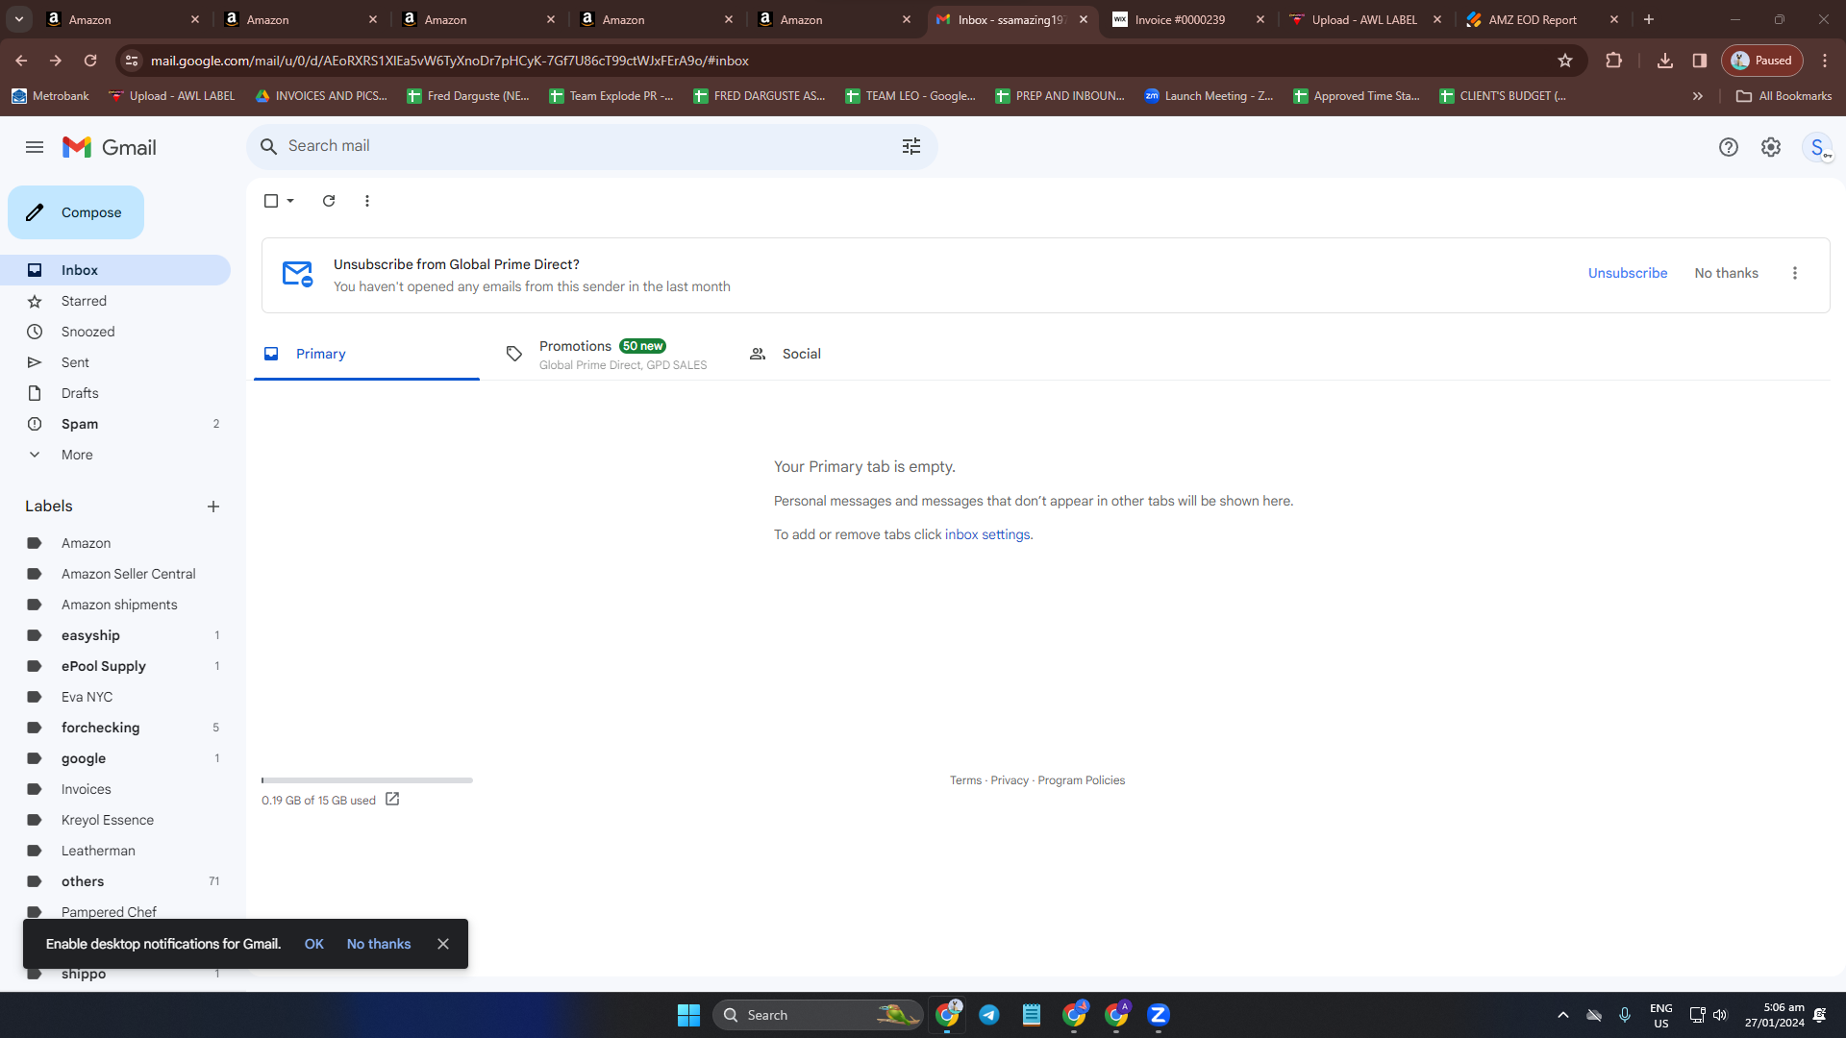The image size is (1846, 1038).
Task: Show hidden system tray icons
Action: (x=1563, y=1015)
